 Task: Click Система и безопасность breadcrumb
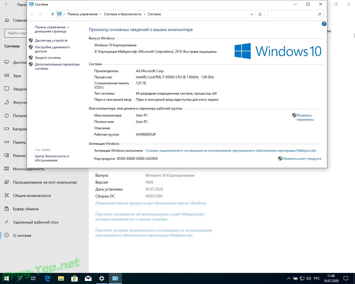coord(123,14)
